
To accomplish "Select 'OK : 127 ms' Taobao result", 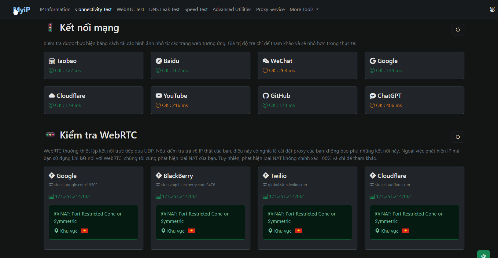I will 68,70.
